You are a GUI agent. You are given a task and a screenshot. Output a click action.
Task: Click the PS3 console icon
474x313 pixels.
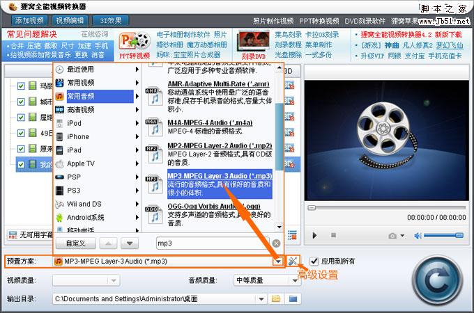59,191
